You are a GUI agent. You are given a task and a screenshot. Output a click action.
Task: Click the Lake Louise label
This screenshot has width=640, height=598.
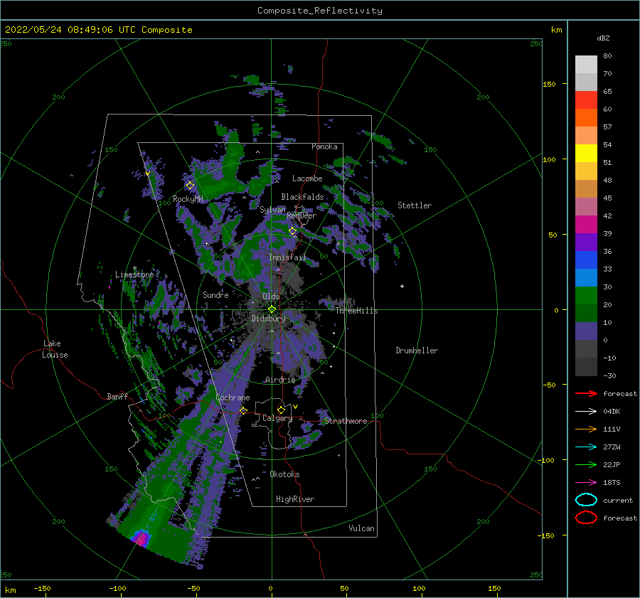(55, 349)
